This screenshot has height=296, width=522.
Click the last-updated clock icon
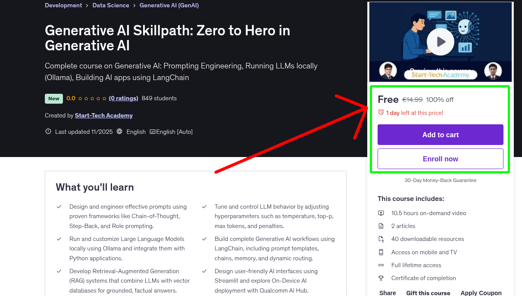click(48, 132)
